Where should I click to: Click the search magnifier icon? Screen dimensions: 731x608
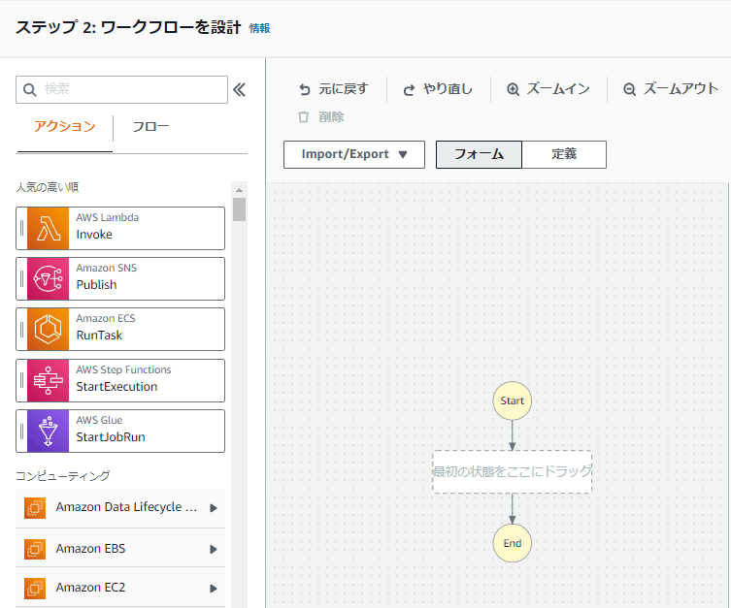(29, 90)
